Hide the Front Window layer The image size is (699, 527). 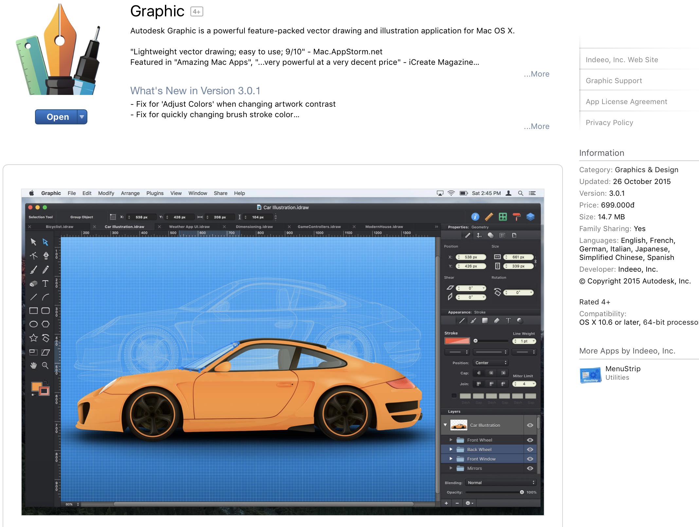[x=530, y=459]
